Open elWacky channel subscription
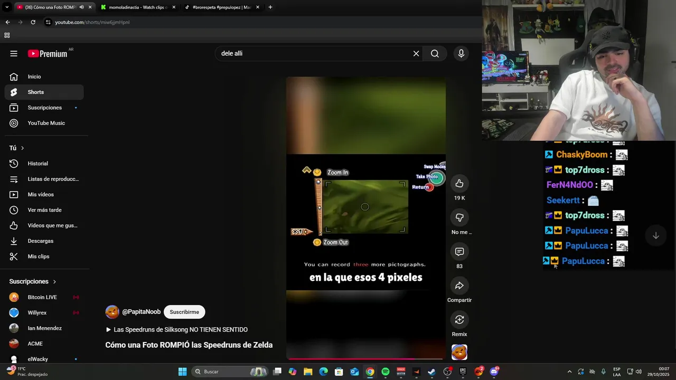Screen dimensions: 676x380 coord(44,359)
